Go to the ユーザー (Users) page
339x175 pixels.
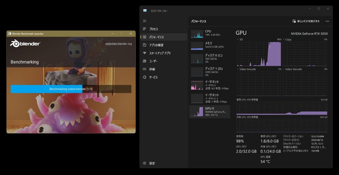pos(153,61)
